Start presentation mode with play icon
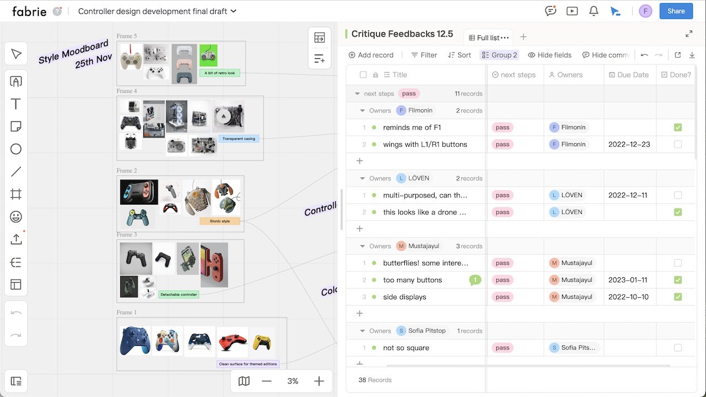This screenshot has height=397, width=706. tap(572, 11)
